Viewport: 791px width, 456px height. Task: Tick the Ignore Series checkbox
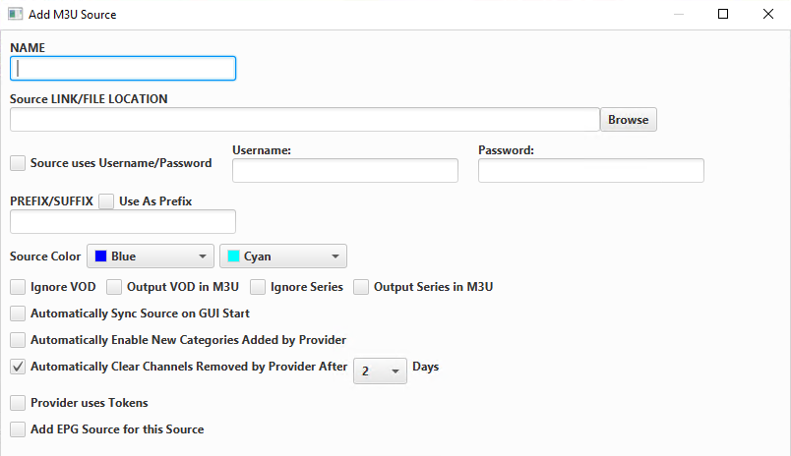click(259, 288)
